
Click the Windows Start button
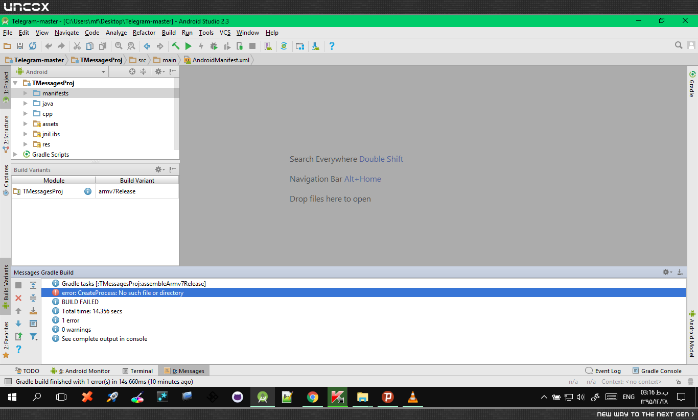[x=12, y=397]
